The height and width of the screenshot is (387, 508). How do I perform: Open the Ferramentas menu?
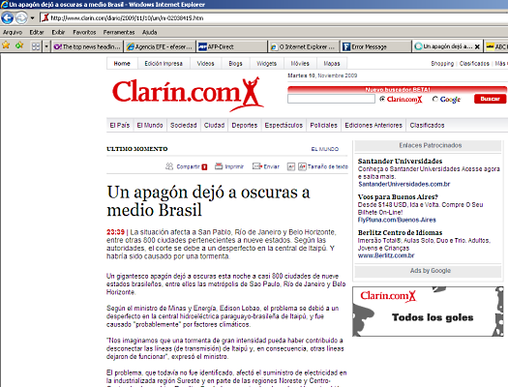119,32
